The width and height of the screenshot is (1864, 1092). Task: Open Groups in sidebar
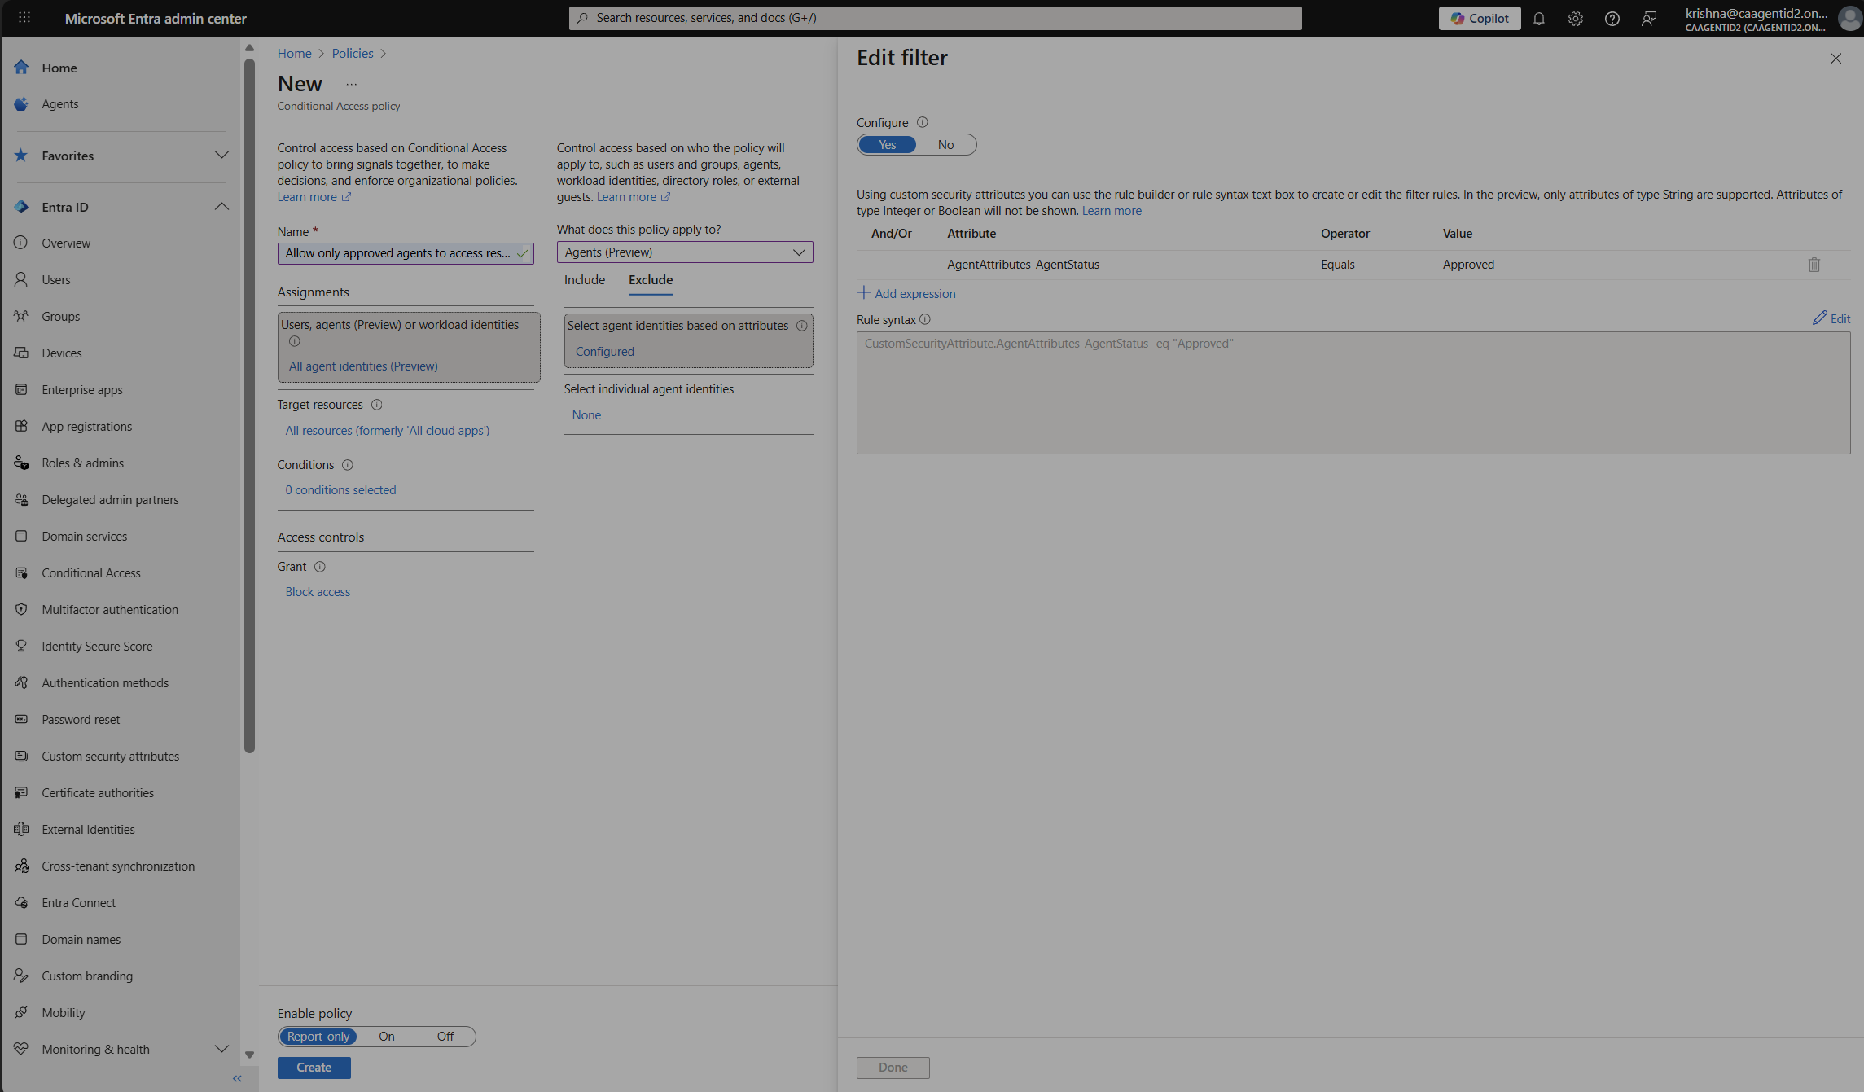click(x=60, y=317)
